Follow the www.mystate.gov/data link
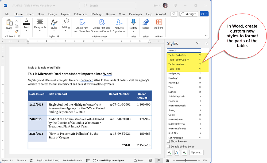The width and height of the screenshot is (267, 163). tap(100, 84)
